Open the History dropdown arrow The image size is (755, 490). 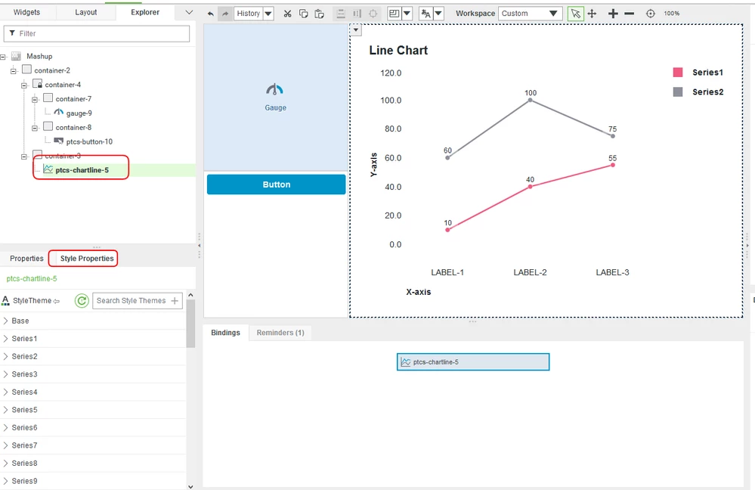click(269, 14)
